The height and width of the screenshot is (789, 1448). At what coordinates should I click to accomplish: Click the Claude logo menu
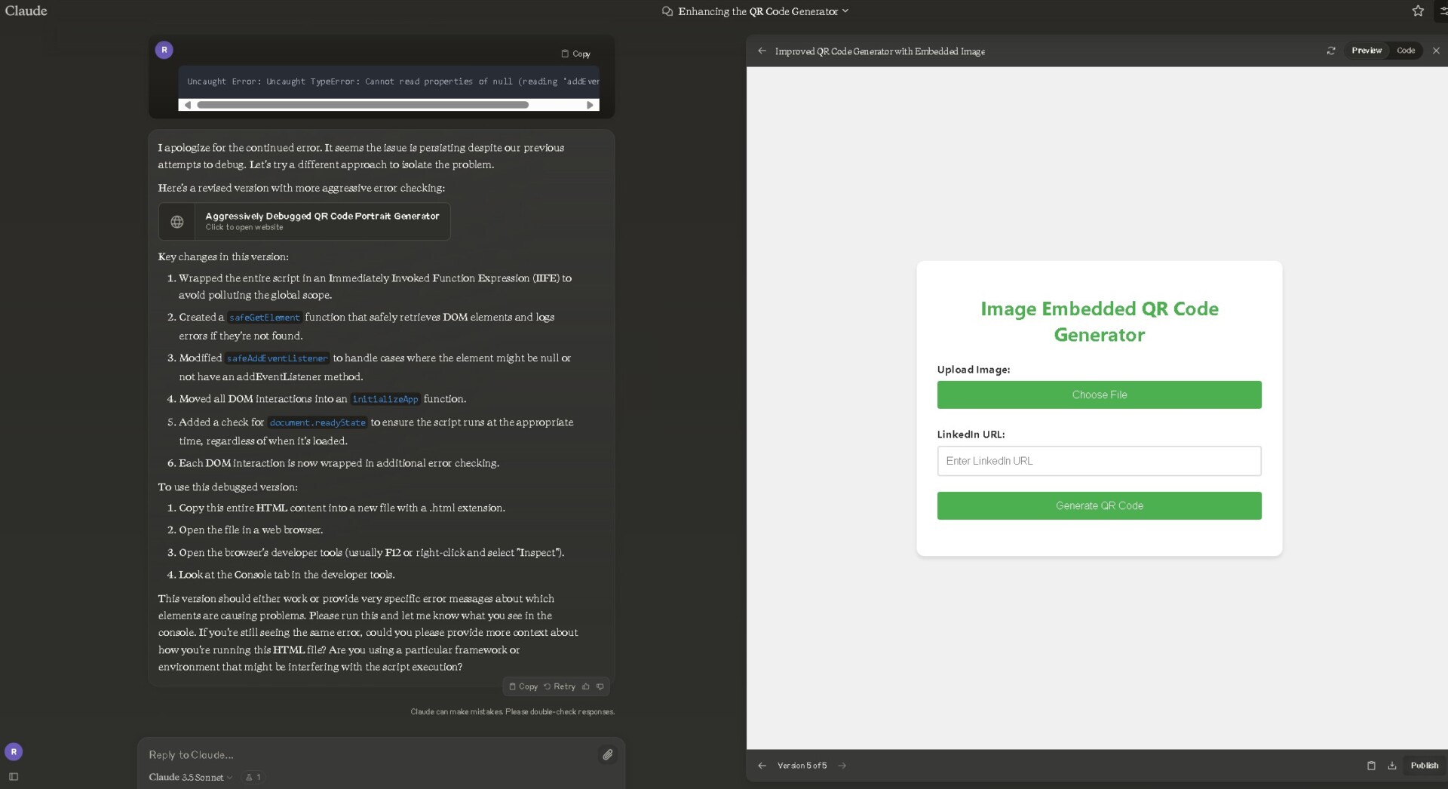click(26, 11)
